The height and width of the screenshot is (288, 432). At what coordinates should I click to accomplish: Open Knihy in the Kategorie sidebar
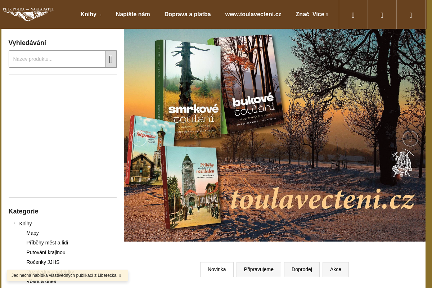coord(26,224)
